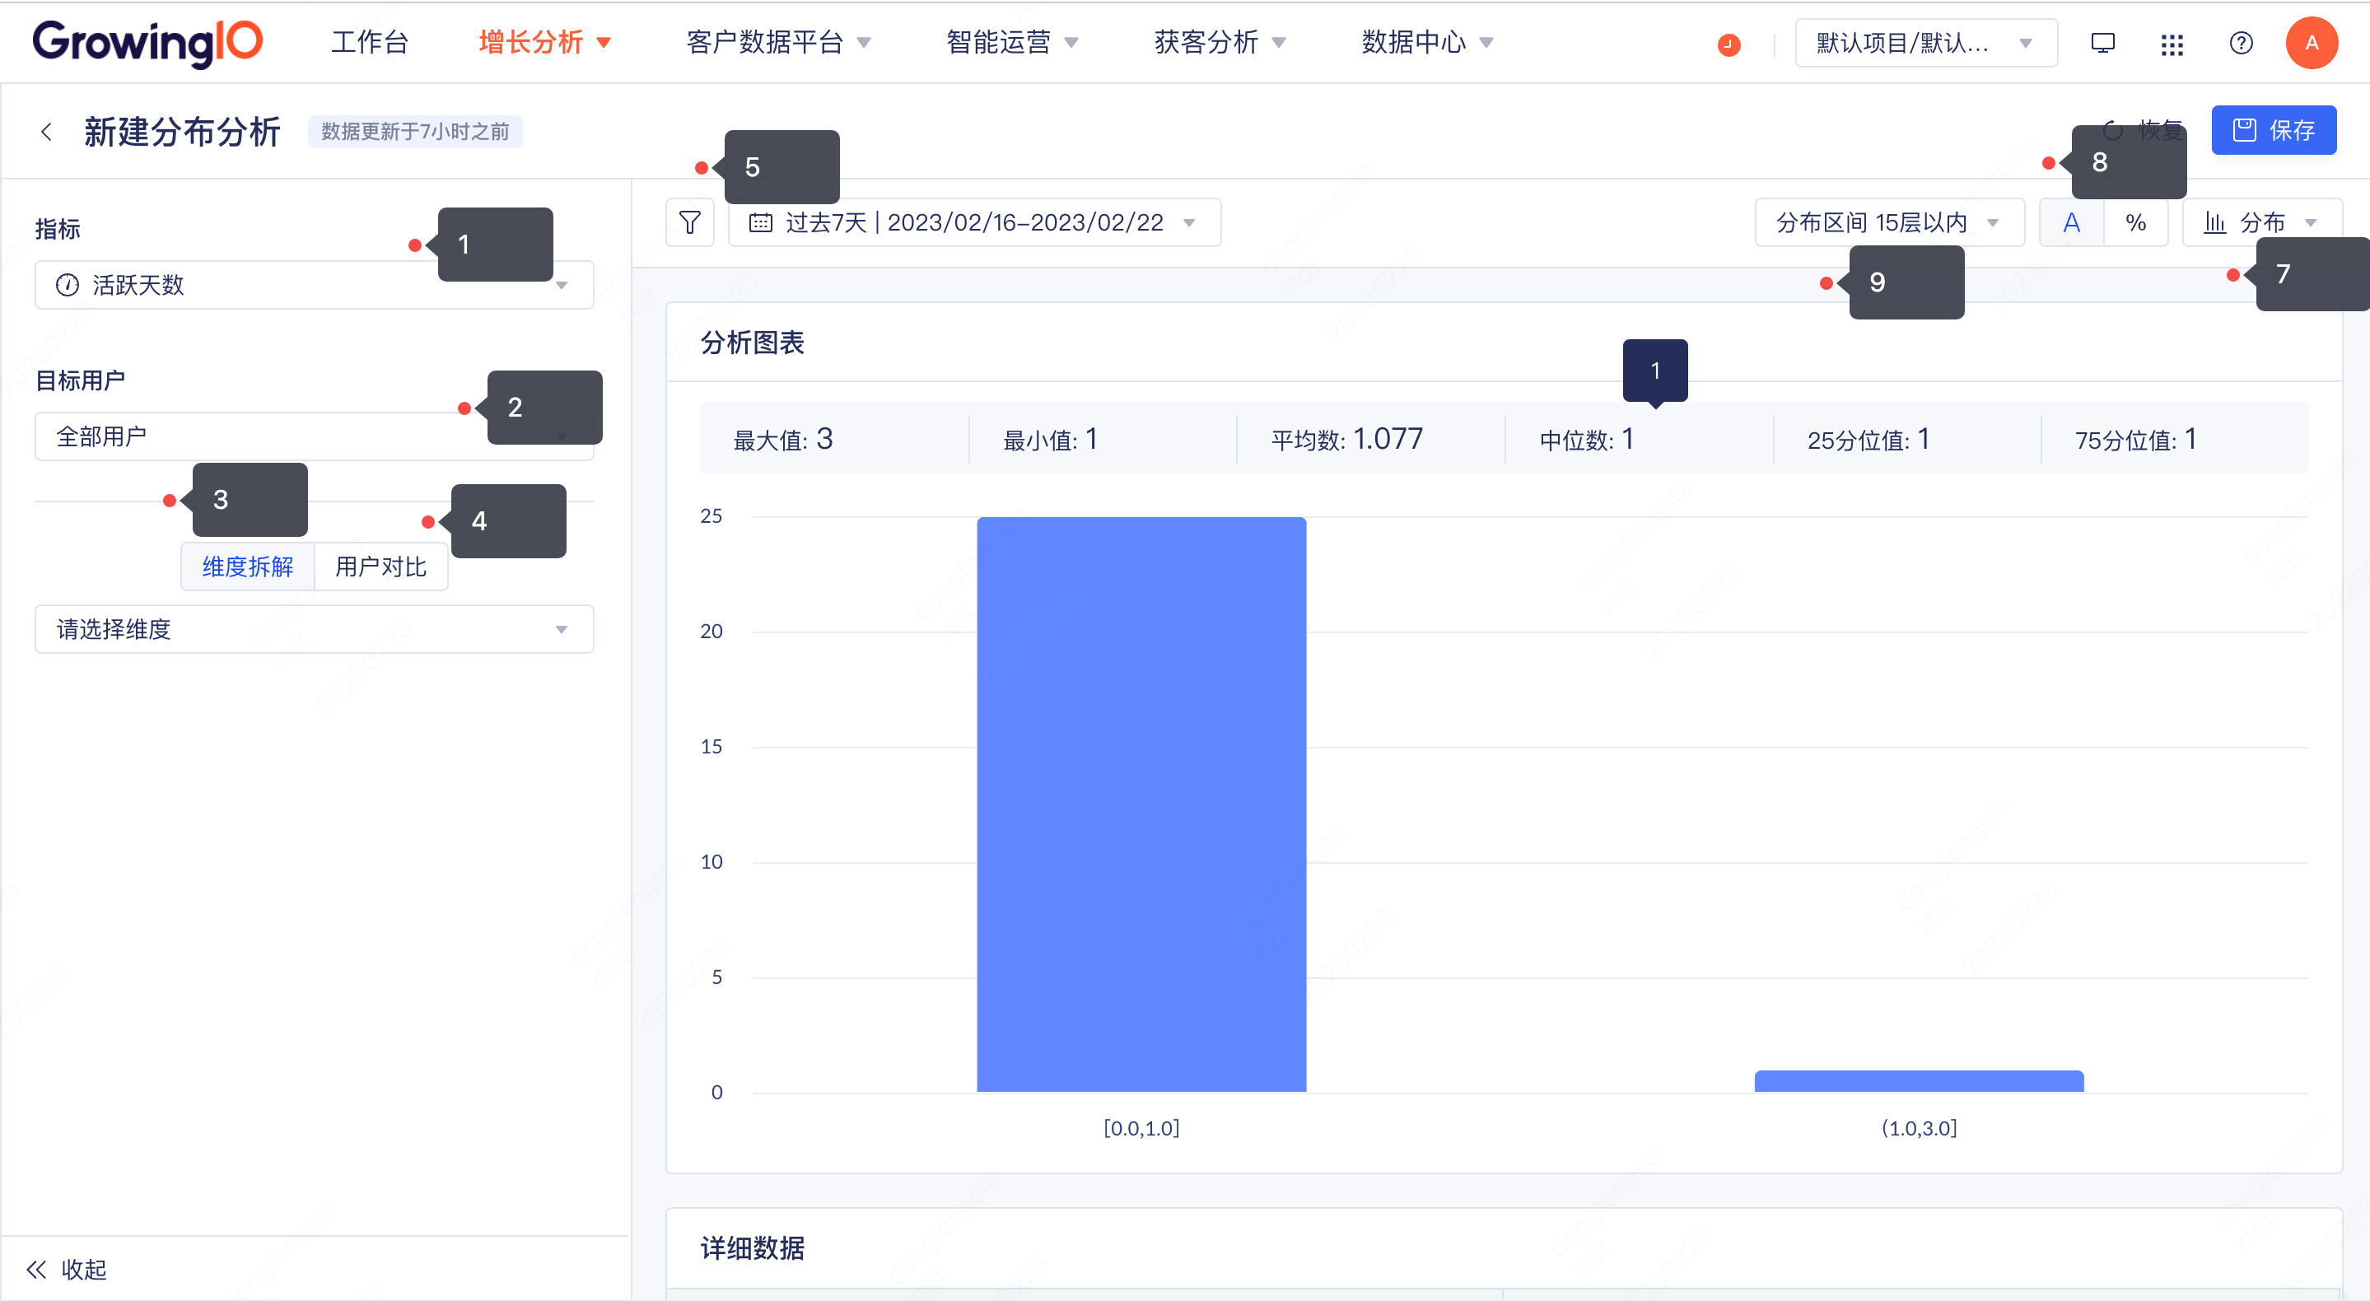Viewport: 2370px width, 1301px height.
Task: Click the 中位数: 1 statistic
Action: click(x=1587, y=439)
